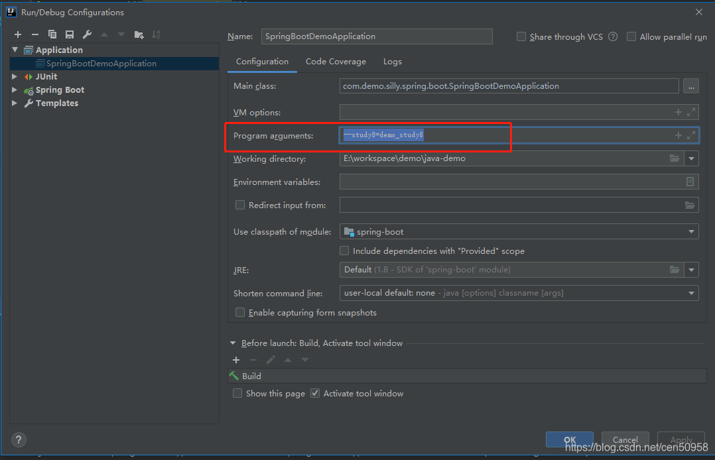Sort configurations alphabetically
715x460 pixels.
(156, 34)
